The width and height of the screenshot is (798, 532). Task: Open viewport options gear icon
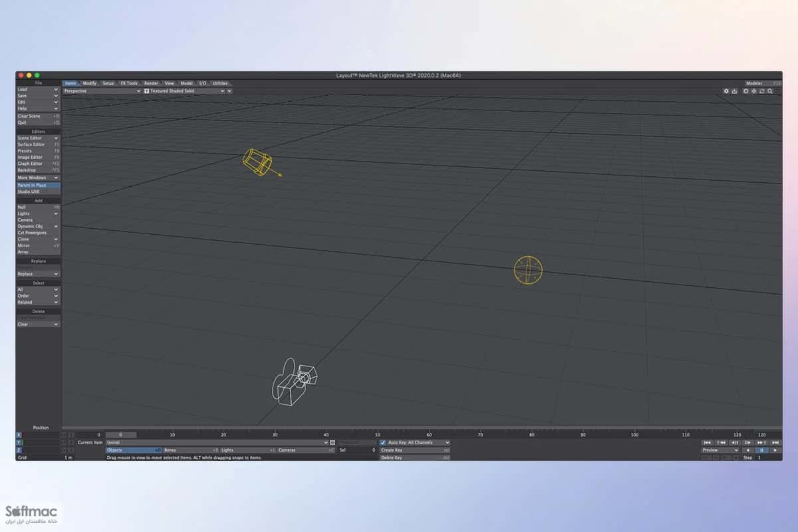coord(727,90)
